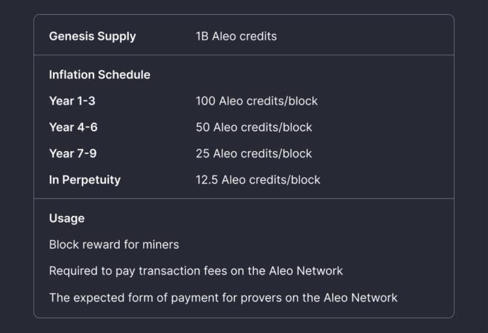Click the word Network in transaction fees line
The width and height of the screenshot is (488, 333).
tap(319, 271)
